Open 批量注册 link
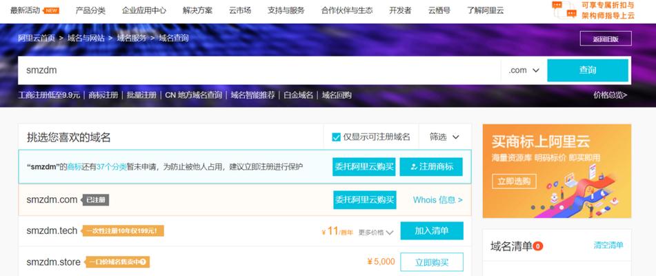This screenshot has height=276, width=656. click(x=141, y=95)
